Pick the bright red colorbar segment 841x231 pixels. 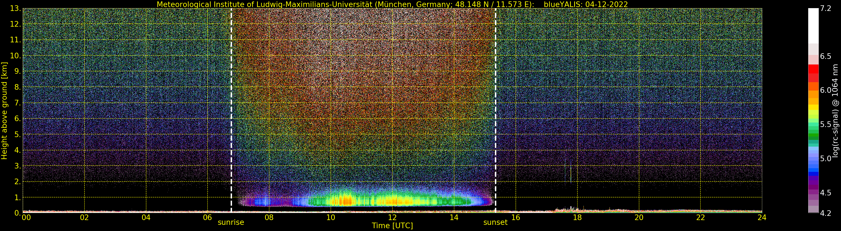click(x=813, y=69)
